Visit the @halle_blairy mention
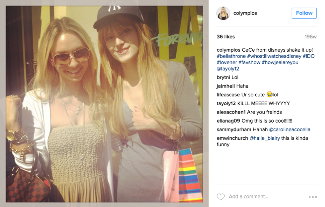Screen dimensions: 325x207 coord(265,138)
